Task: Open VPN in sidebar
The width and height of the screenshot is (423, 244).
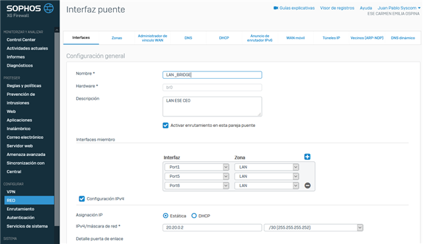Action: tap(11, 192)
